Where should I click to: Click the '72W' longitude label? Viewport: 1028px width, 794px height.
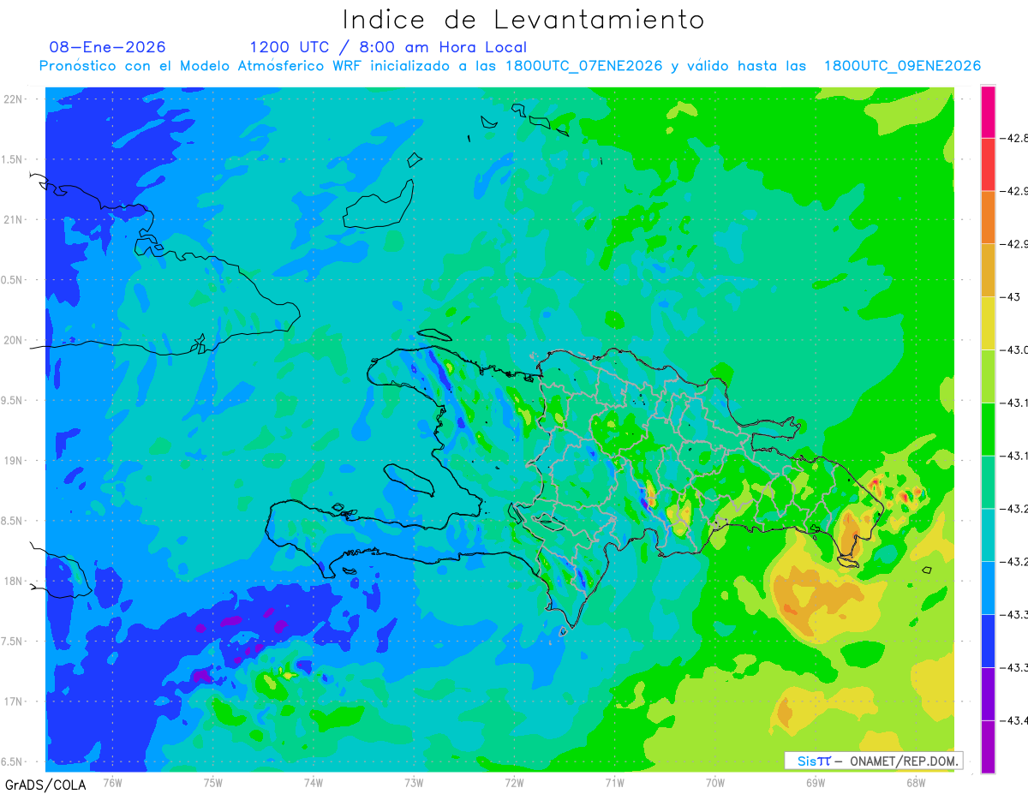point(514,781)
